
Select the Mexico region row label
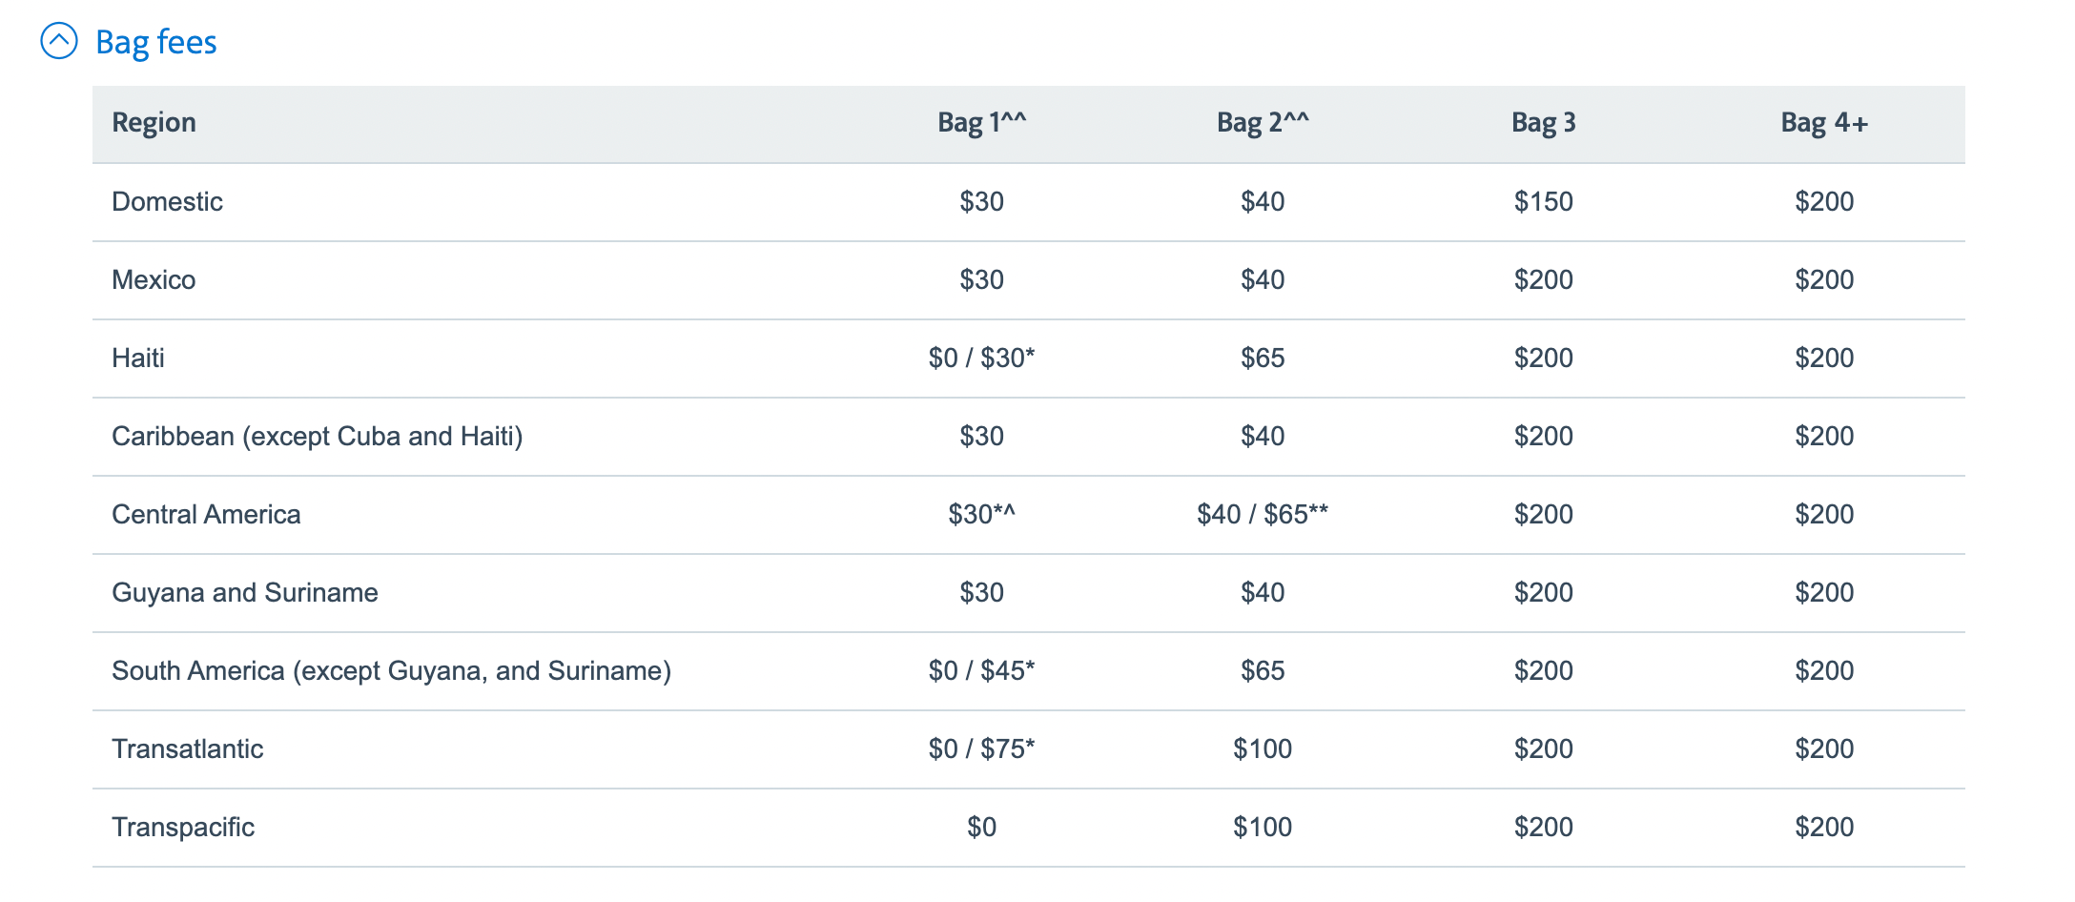click(x=154, y=280)
